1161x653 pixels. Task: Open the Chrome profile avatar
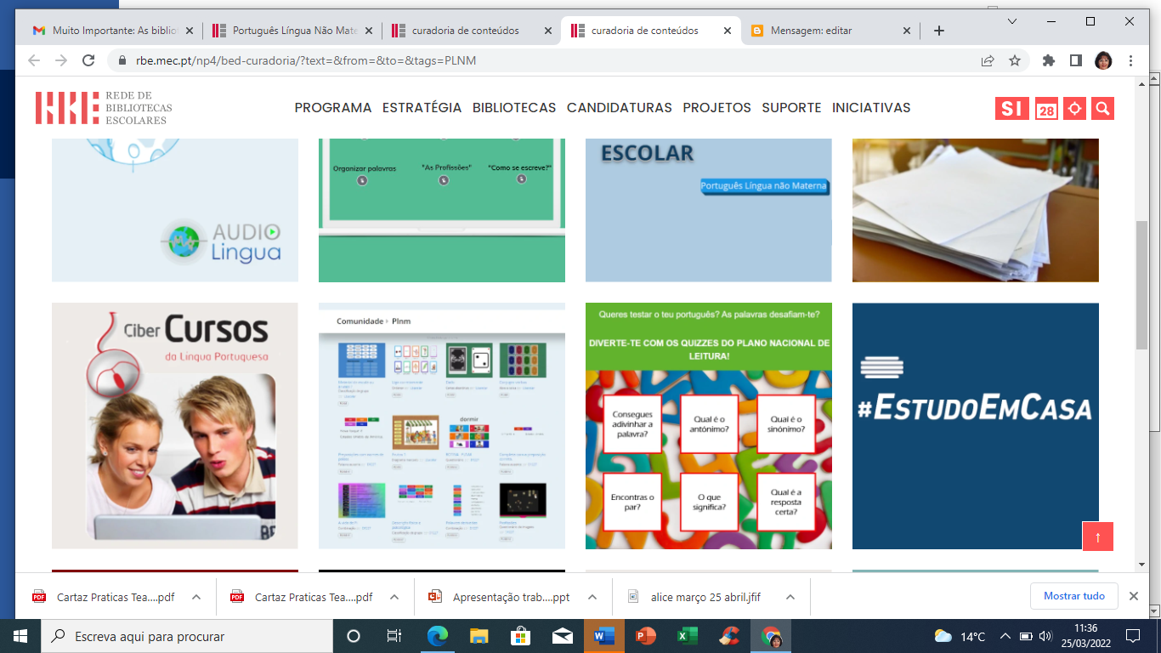(1103, 60)
